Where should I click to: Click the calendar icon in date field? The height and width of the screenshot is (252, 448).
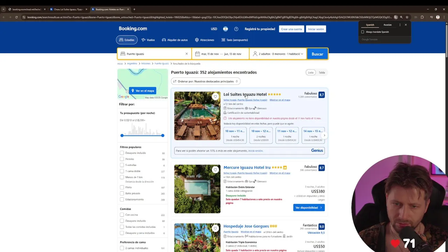coord(197,54)
